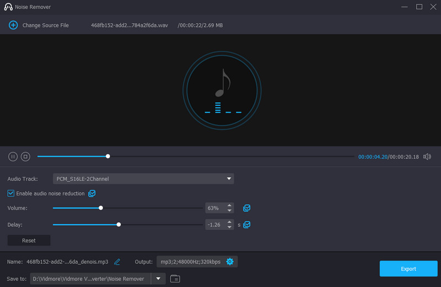Expand the Audio Track dropdown
Viewport: 441px width, 287px height.
229,179
